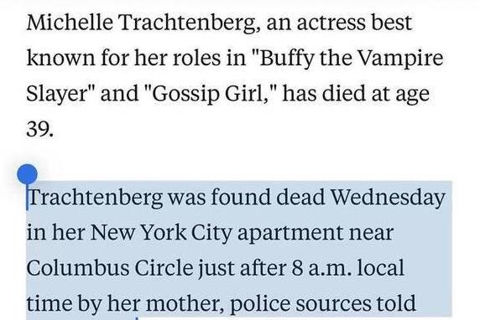Click the word "Buffy" in the show title

[286, 59]
